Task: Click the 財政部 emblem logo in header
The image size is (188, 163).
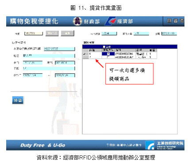Action: point(77,21)
